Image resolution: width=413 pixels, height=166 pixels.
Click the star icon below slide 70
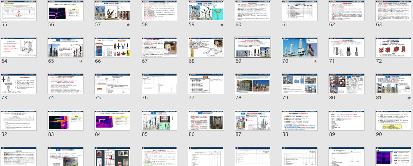pos(315,61)
